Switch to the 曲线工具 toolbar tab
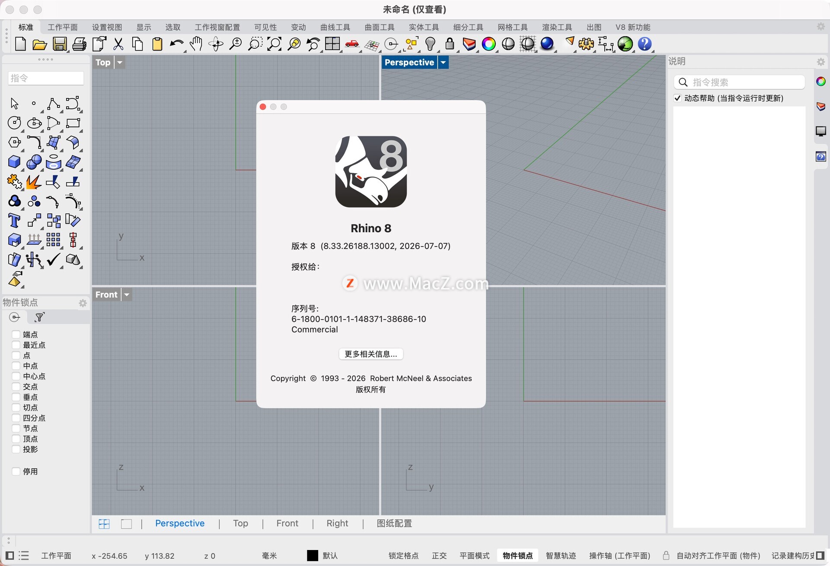 [x=335, y=27]
